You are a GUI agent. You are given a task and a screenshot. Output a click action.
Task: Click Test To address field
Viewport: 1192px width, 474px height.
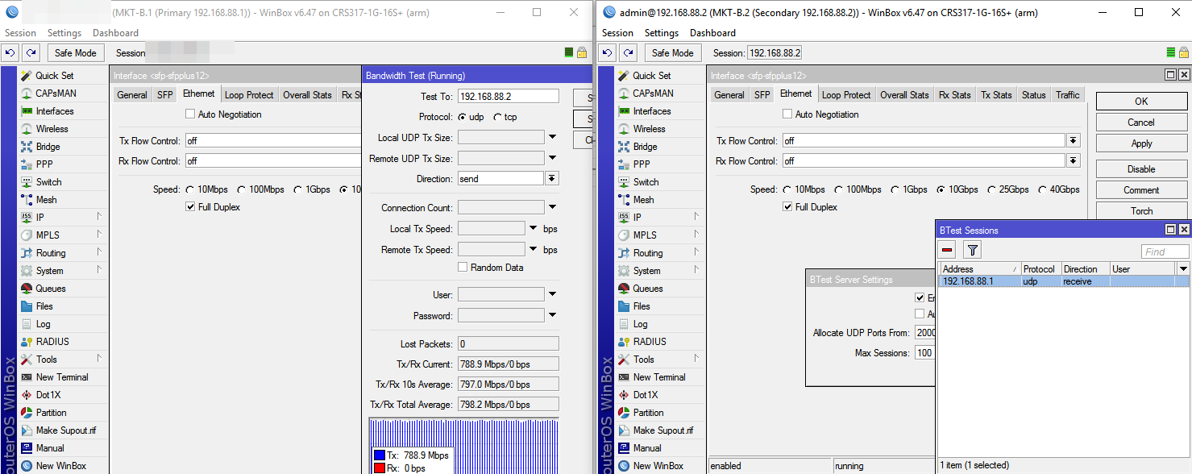coord(508,96)
